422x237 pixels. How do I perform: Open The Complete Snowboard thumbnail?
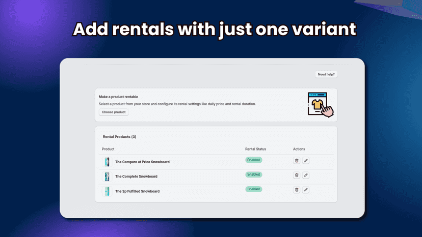(107, 176)
